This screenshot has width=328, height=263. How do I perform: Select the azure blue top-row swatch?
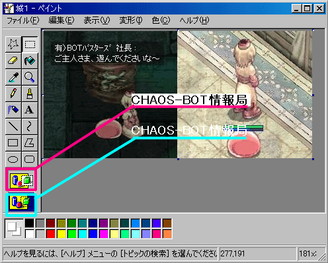click(x=136, y=223)
